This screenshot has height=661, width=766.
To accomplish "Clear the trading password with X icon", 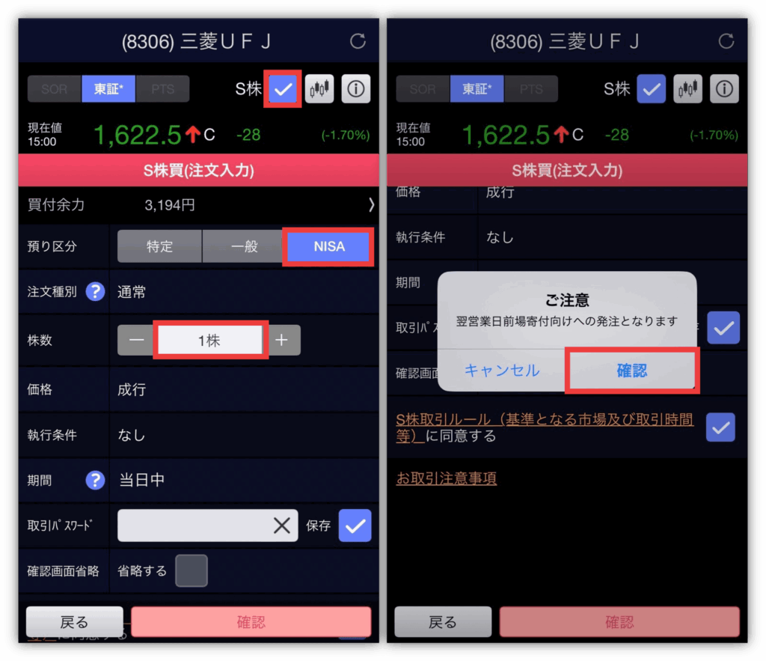I will 281,526.
